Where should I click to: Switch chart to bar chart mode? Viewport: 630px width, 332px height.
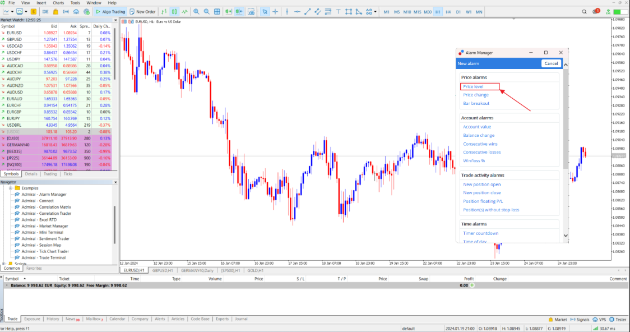coord(164,12)
